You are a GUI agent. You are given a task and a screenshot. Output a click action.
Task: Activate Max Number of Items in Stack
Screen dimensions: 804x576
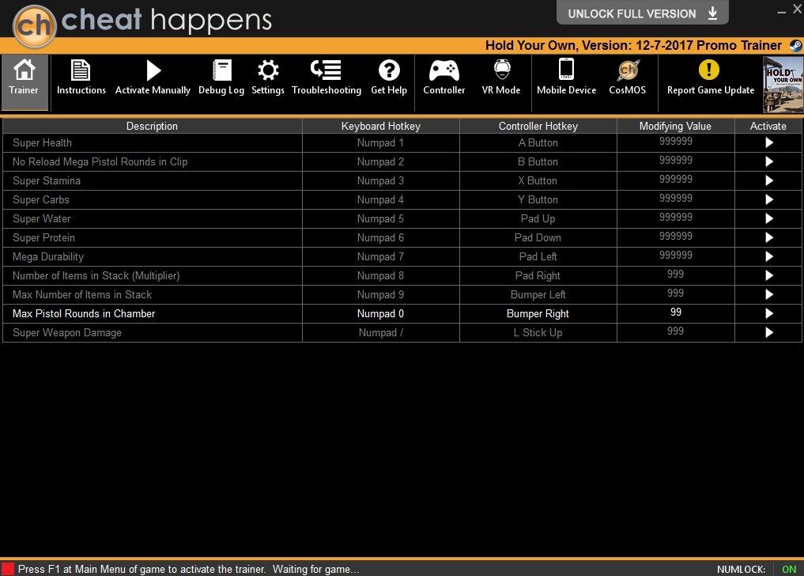768,294
